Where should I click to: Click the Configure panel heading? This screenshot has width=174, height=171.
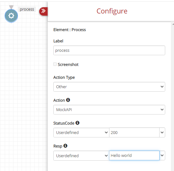pyautogui.click(x=112, y=11)
